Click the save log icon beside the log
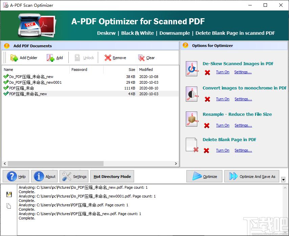The height and width of the screenshot is (236, 289). 9,194
